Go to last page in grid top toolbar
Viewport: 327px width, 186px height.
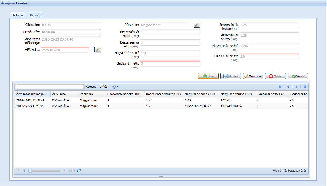(305, 87)
